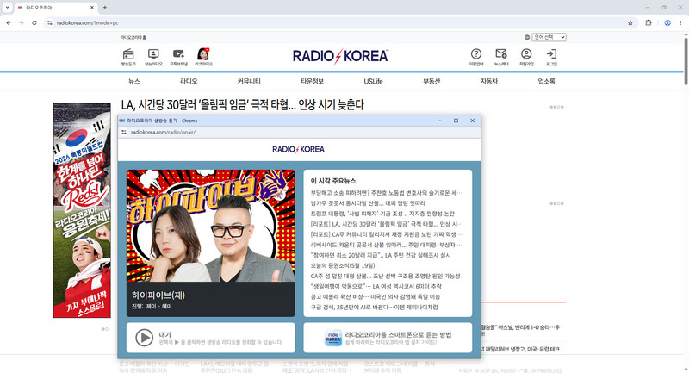The width and height of the screenshot is (689, 373).
Task: View site info icon in main address bar
Action: (50, 23)
